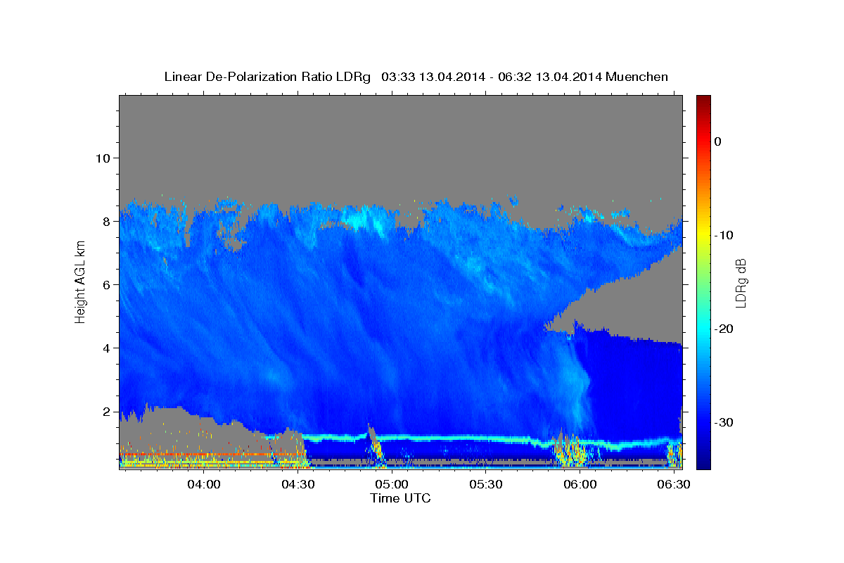Click the 'Muenchen' location in the title
This screenshot has height=563, width=844.
637,77
